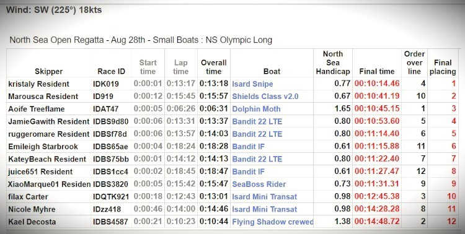Select Race ID IDQTK921 cell

(111, 197)
